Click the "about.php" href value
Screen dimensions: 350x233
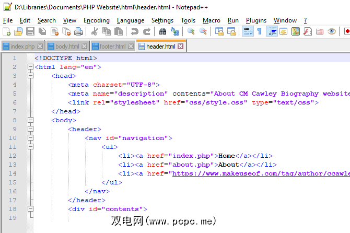pyautogui.click(x=191, y=165)
